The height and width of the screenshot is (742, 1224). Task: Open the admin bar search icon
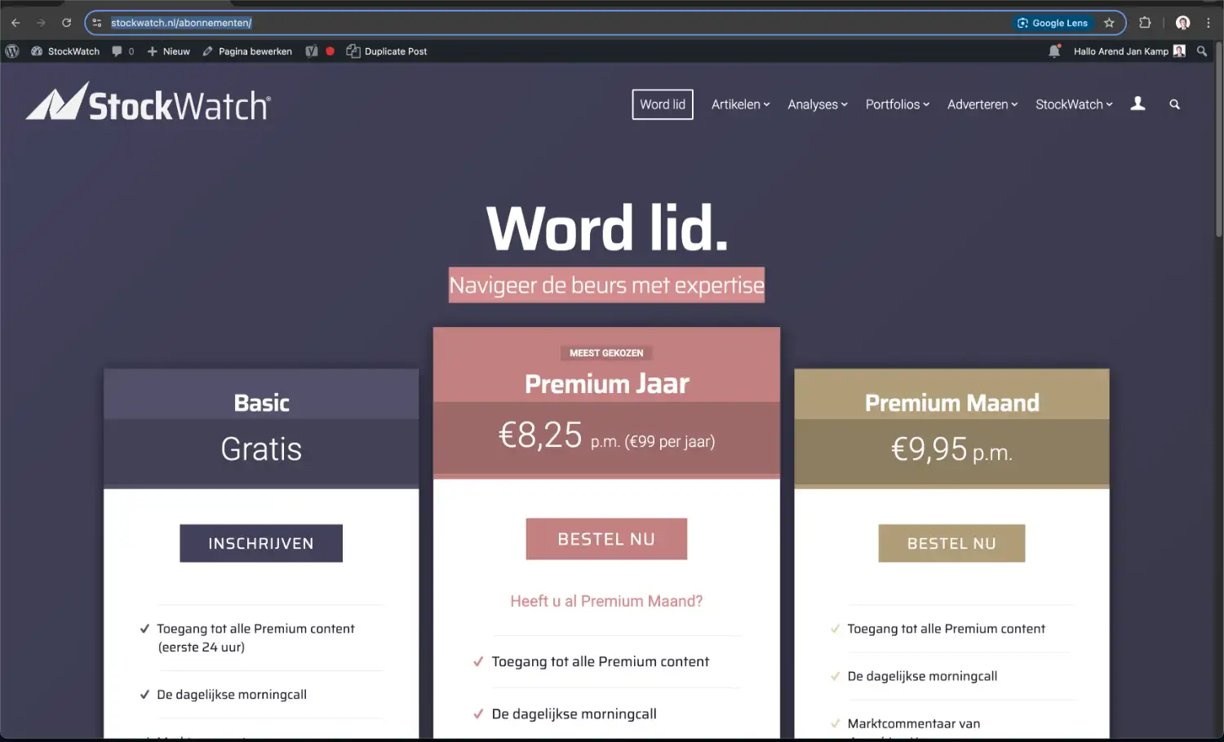(1202, 51)
